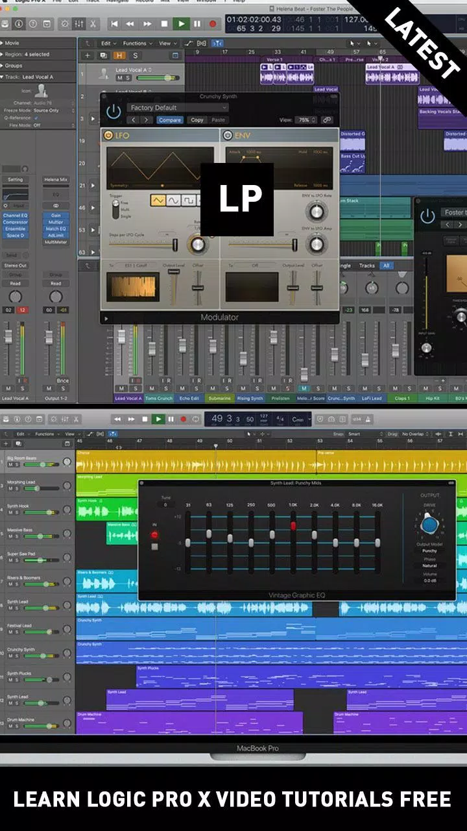
Task: Select the Festival Lead track header
Action: [x=38, y=628]
